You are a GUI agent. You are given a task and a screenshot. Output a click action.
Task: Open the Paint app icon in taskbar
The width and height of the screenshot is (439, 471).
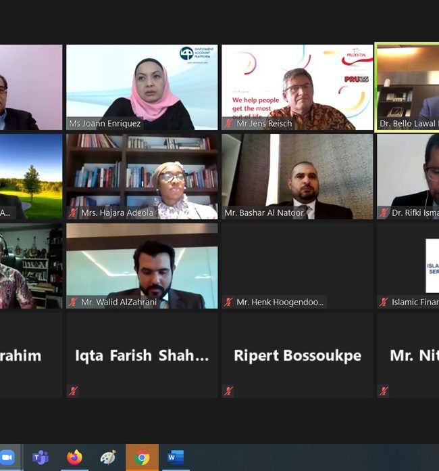[x=108, y=457]
